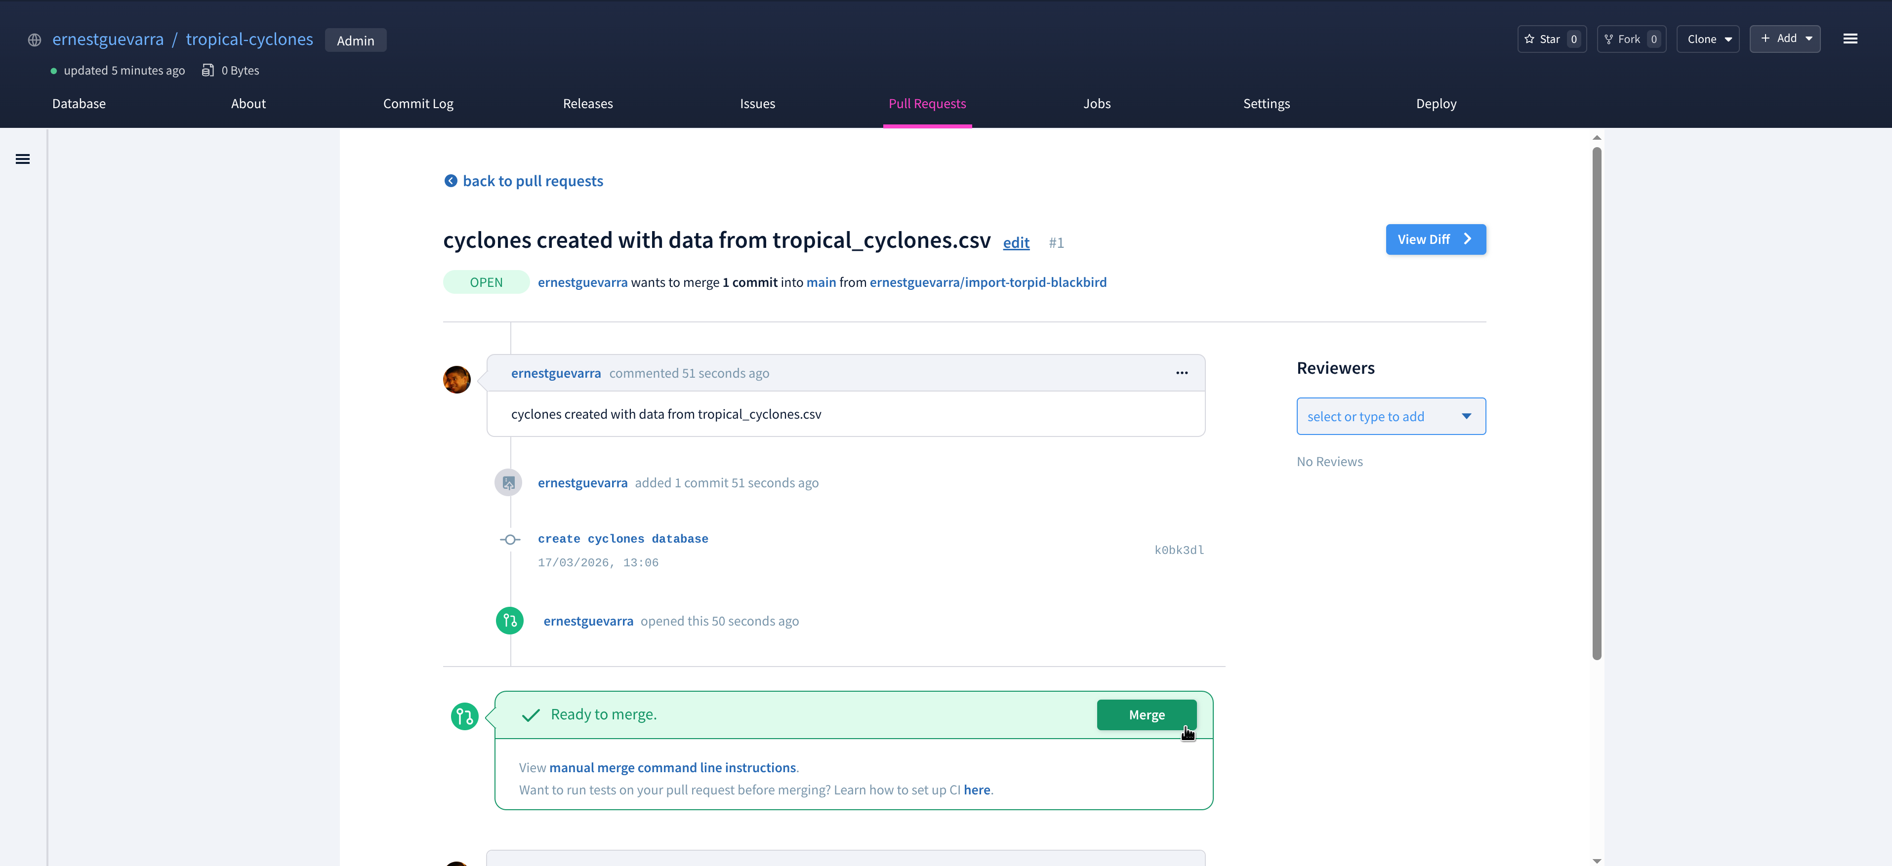Viewport: 1892px width, 866px height.
Task: Click the globe icon beside the repository name
Action: coord(35,39)
